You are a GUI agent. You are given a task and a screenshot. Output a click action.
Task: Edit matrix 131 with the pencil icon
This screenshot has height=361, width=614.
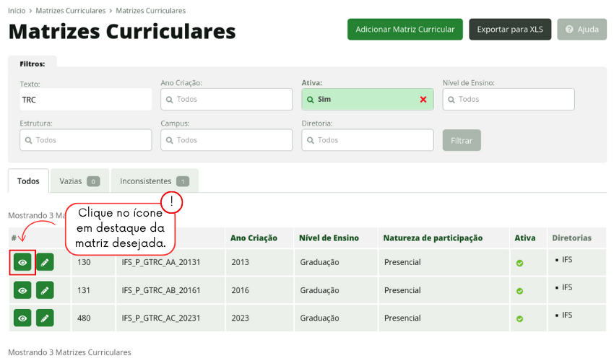[x=45, y=290]
